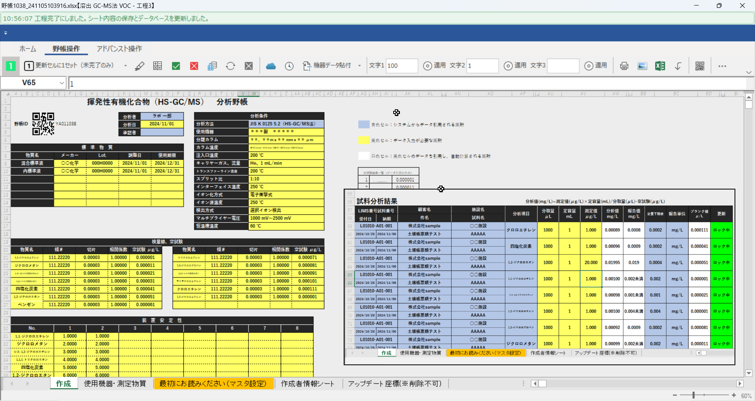Image resolution: width=755 pixels, height=401 pixels.
Task: Expand the Name Box V65 dropdown
Action: [62, 83]
